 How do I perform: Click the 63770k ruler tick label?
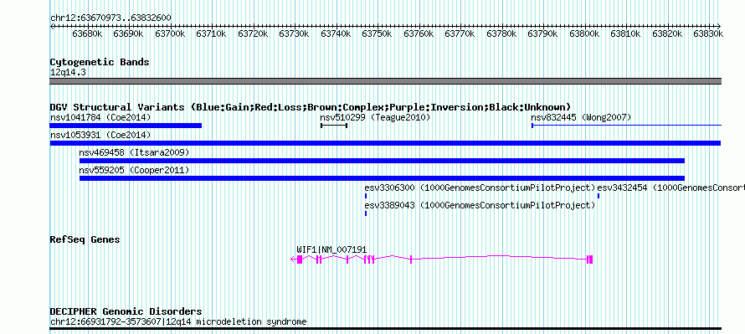[460, 33]
